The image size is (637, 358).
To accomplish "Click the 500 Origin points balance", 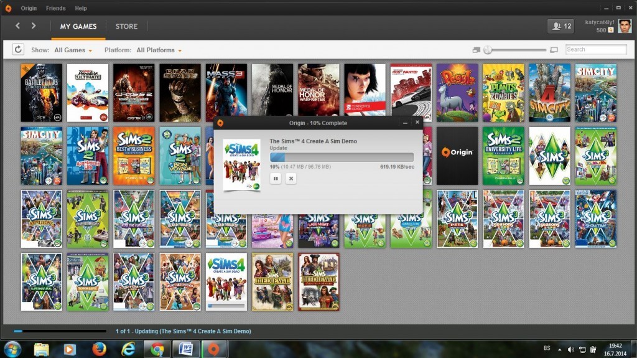I will click(605, 30).
